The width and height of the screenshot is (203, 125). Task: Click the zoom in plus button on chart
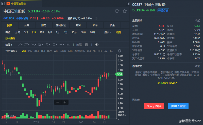(x=65, y=102)
